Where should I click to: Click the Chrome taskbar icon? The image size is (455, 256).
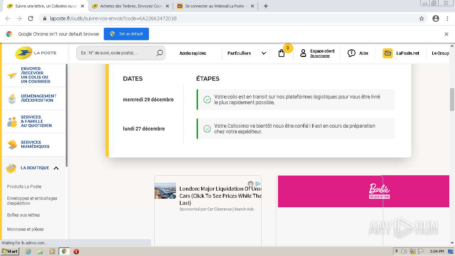pos(64,251)
